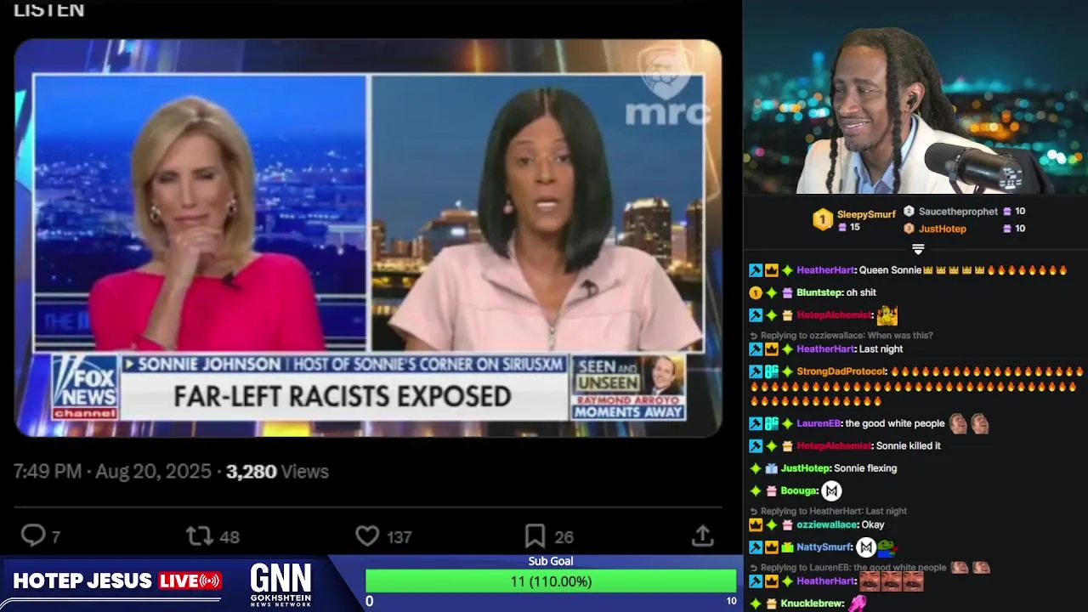
Task: Click the LIVE indicator beside Hotep Jesus
Action: point(190,581)
